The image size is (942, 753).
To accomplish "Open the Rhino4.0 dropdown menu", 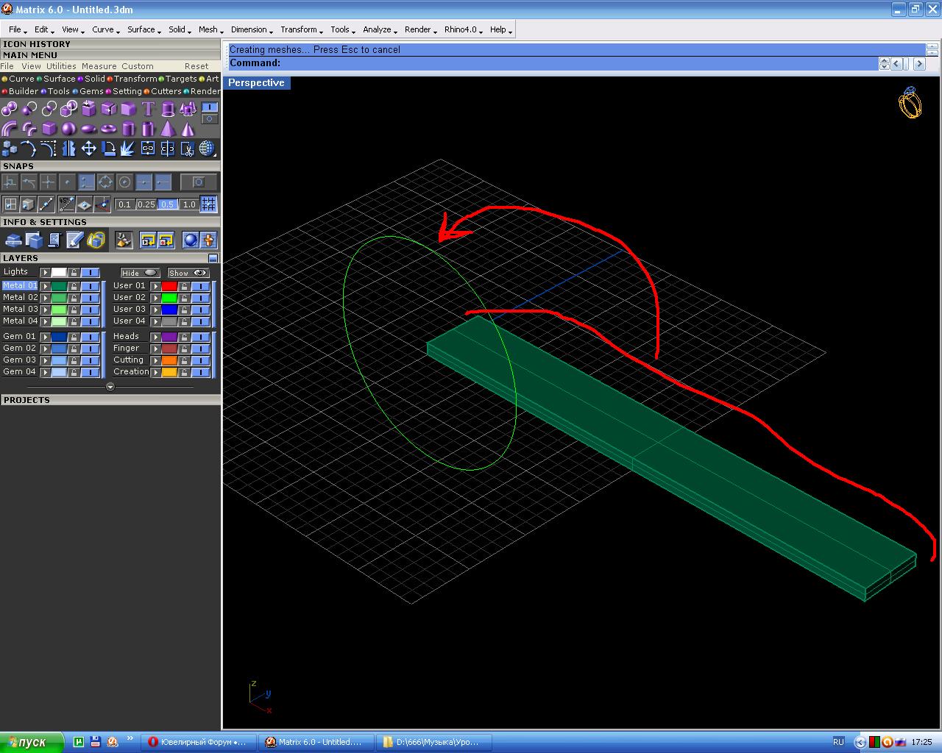I will (461, 29).
